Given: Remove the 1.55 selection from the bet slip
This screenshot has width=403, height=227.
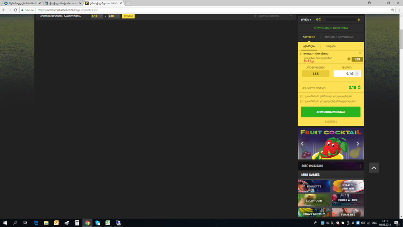Looking at the screenshot, I should coord(360,53).
